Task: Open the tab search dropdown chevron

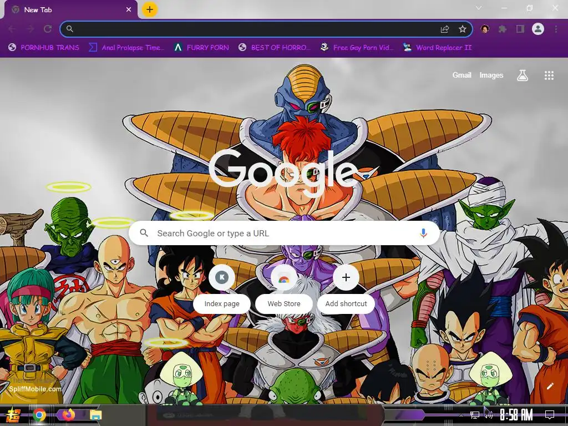Action: click(x=479, y=8)
